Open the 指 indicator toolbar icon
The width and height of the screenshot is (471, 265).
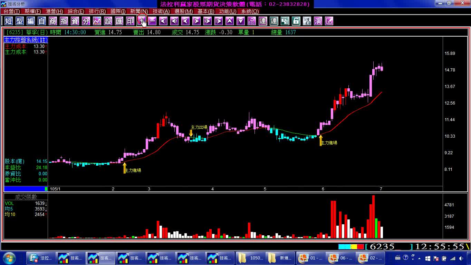[64, 21]
